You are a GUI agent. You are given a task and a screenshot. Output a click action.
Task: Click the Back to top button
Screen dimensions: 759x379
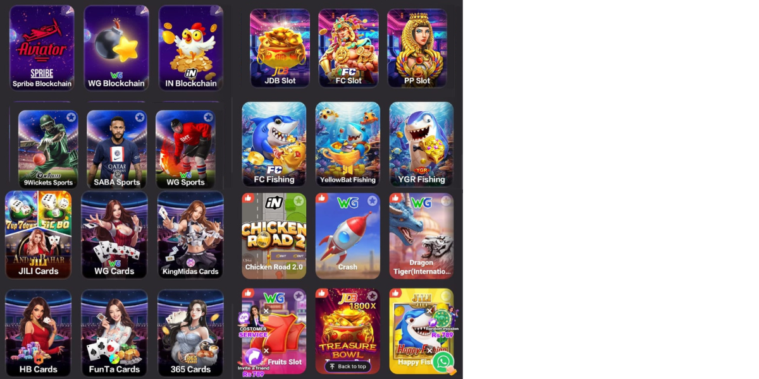(x=348, y=366)
